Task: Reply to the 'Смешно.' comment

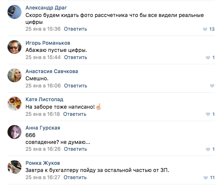Action: pyautogui.click(x=75, y=86)
